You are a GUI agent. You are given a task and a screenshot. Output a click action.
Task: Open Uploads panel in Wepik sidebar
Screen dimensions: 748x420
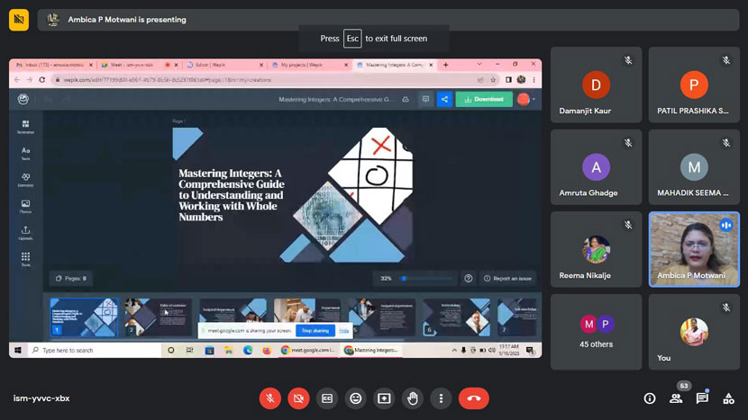[26, 233]
